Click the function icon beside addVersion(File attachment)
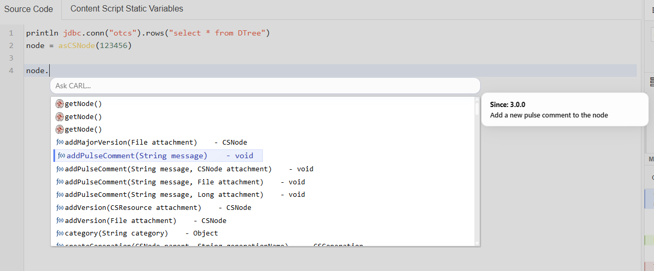This screenshot has width=654, height=271. click(x=60, y=221)
